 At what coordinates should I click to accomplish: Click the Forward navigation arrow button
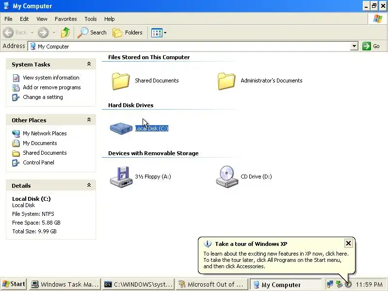pos(43,32)
